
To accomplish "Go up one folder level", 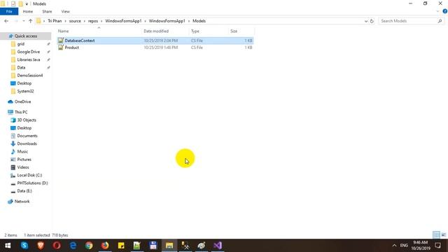I will coord(30,21).
